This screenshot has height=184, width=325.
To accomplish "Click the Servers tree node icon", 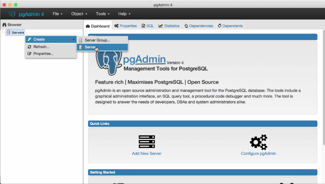I will coord(9,32).
